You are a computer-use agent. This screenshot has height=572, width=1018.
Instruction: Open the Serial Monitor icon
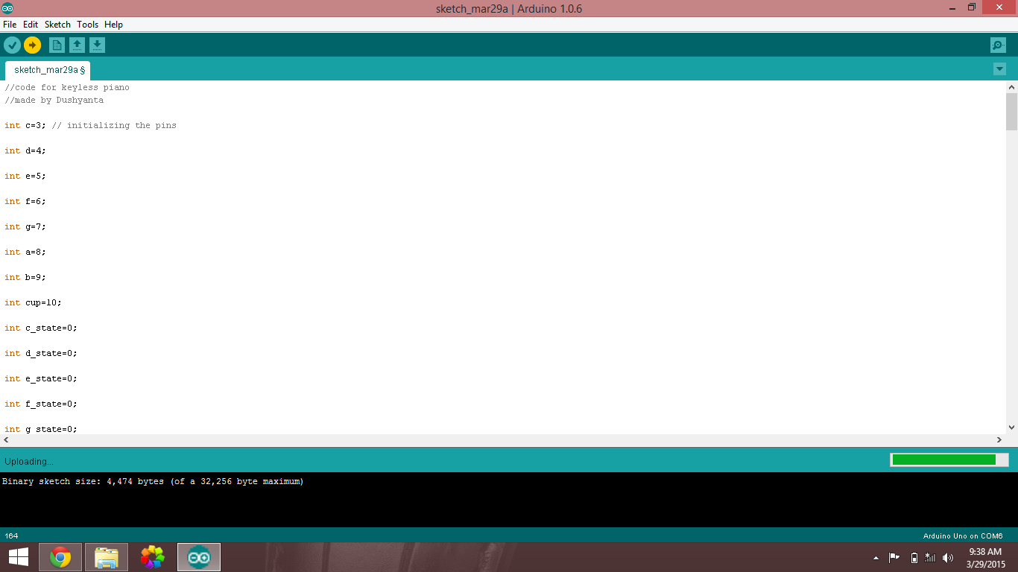998,45
